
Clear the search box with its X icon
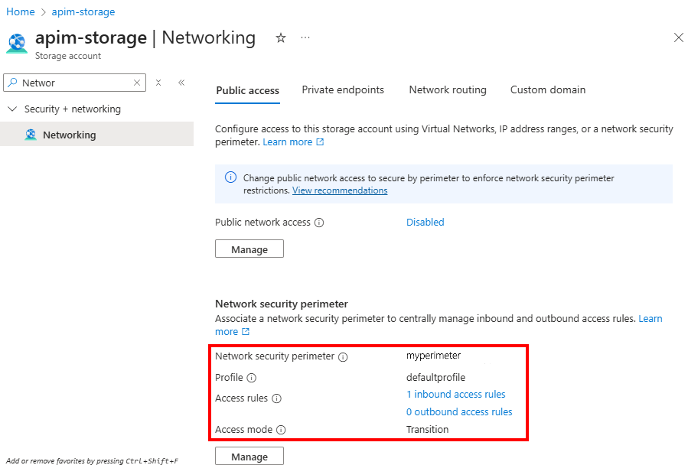[x=137, y=81]
